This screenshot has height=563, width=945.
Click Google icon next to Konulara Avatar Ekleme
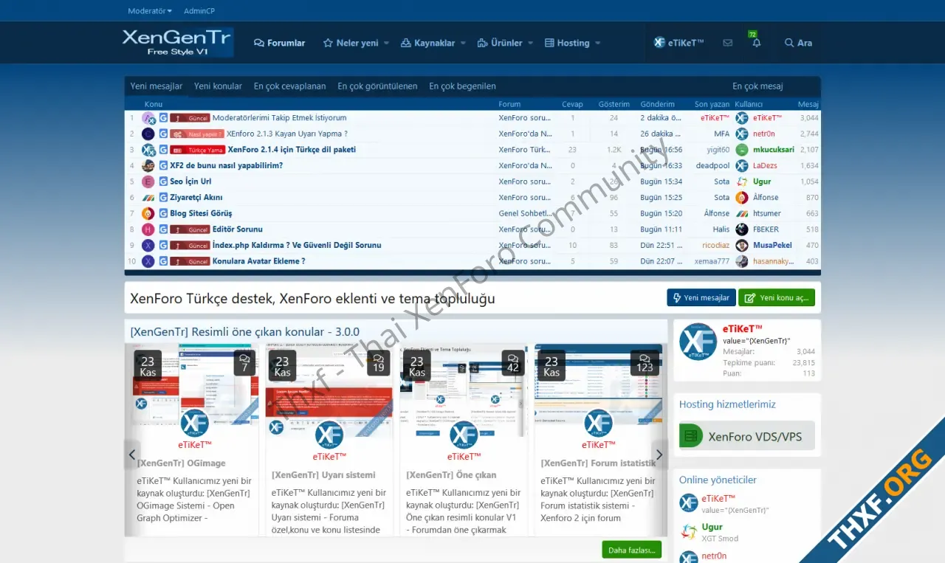[163, 261]
